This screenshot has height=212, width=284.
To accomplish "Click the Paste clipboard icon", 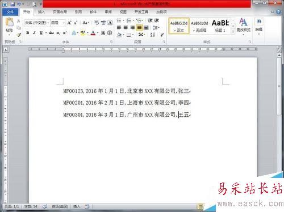I will click(9, 23).
